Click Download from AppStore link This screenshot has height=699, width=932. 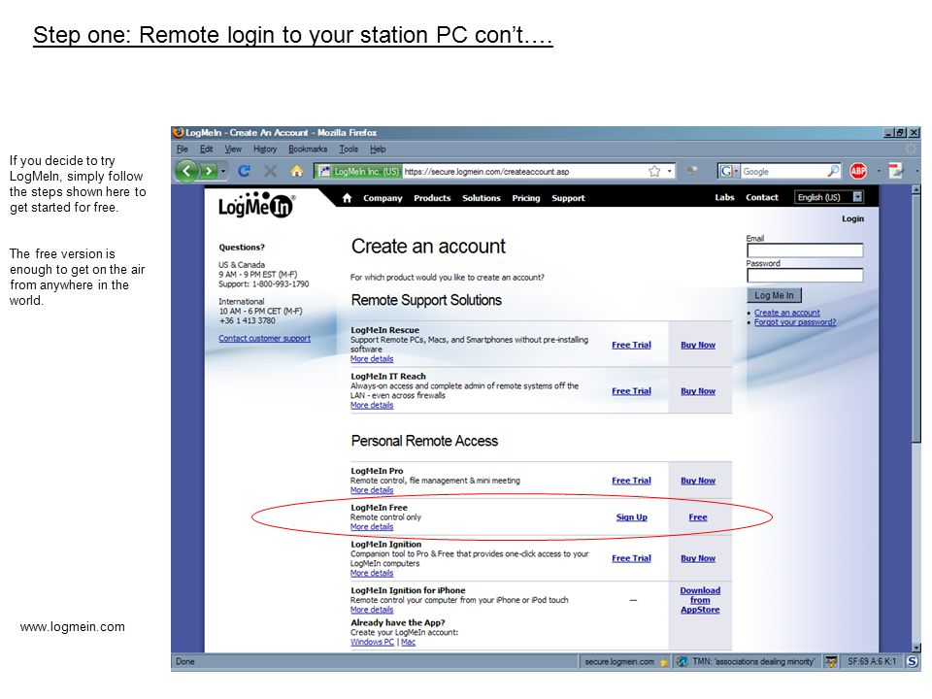(x=700, y=600)
